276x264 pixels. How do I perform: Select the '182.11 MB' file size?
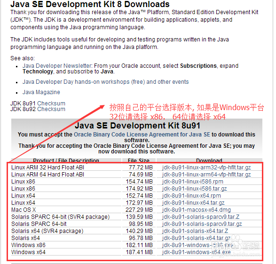point(139,245)
